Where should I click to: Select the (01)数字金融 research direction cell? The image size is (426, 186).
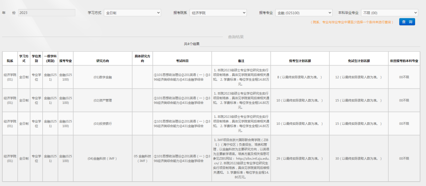103,77
